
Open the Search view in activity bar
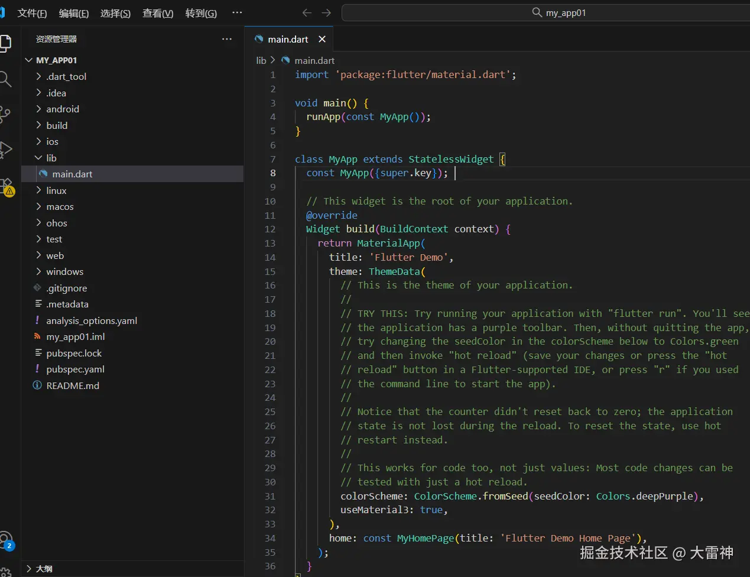click(x=5, y=79)
